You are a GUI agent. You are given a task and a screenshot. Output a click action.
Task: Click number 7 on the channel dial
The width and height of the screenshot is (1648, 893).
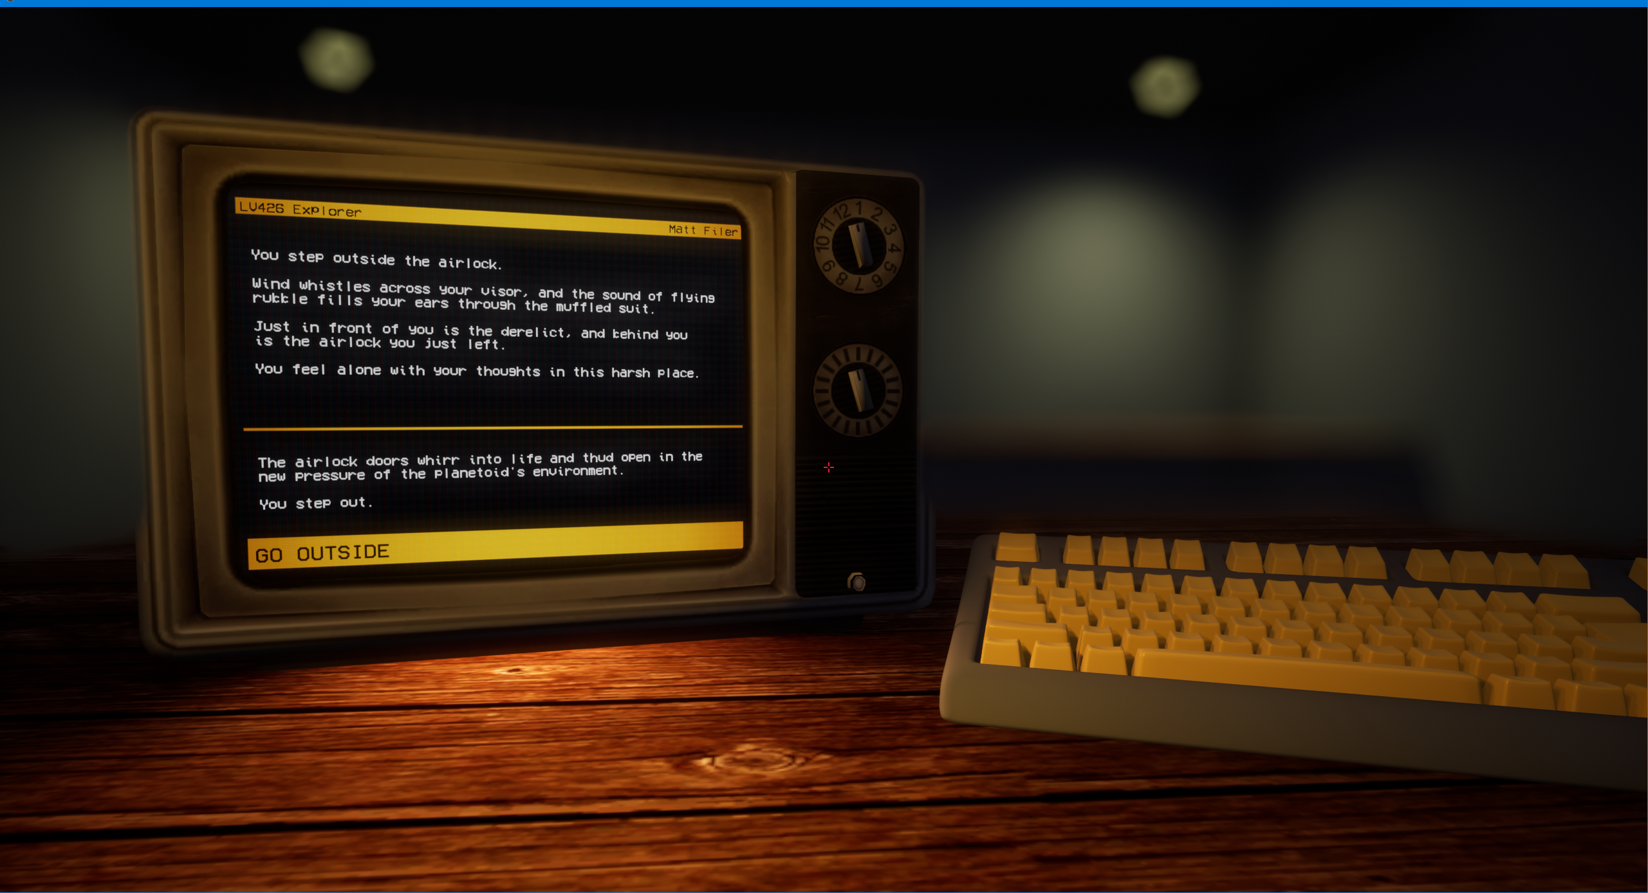pyautogui.click(x=858, y=285)
